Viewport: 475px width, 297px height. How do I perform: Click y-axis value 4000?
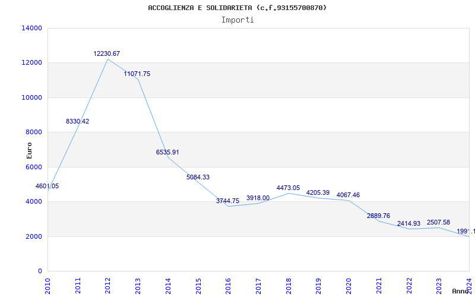[34, 201]
